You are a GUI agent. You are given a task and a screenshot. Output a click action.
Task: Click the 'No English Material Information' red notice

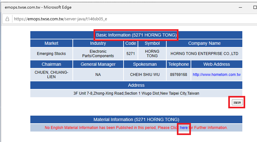[136, 128]
